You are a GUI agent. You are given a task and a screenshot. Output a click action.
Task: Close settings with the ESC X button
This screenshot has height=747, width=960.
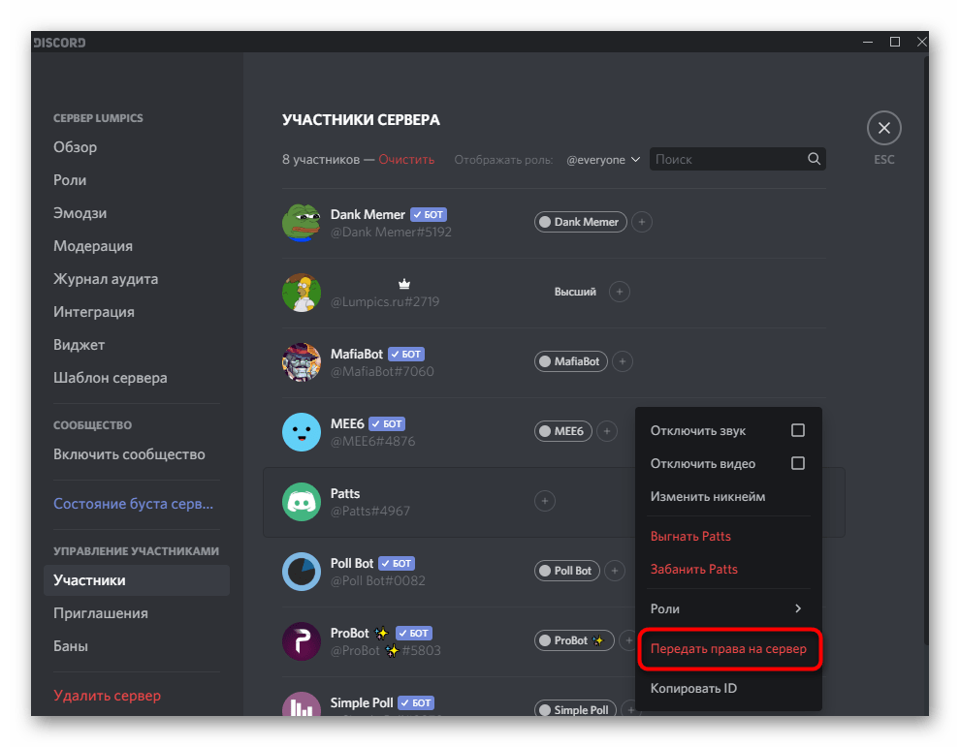click(x=883, y=128)
